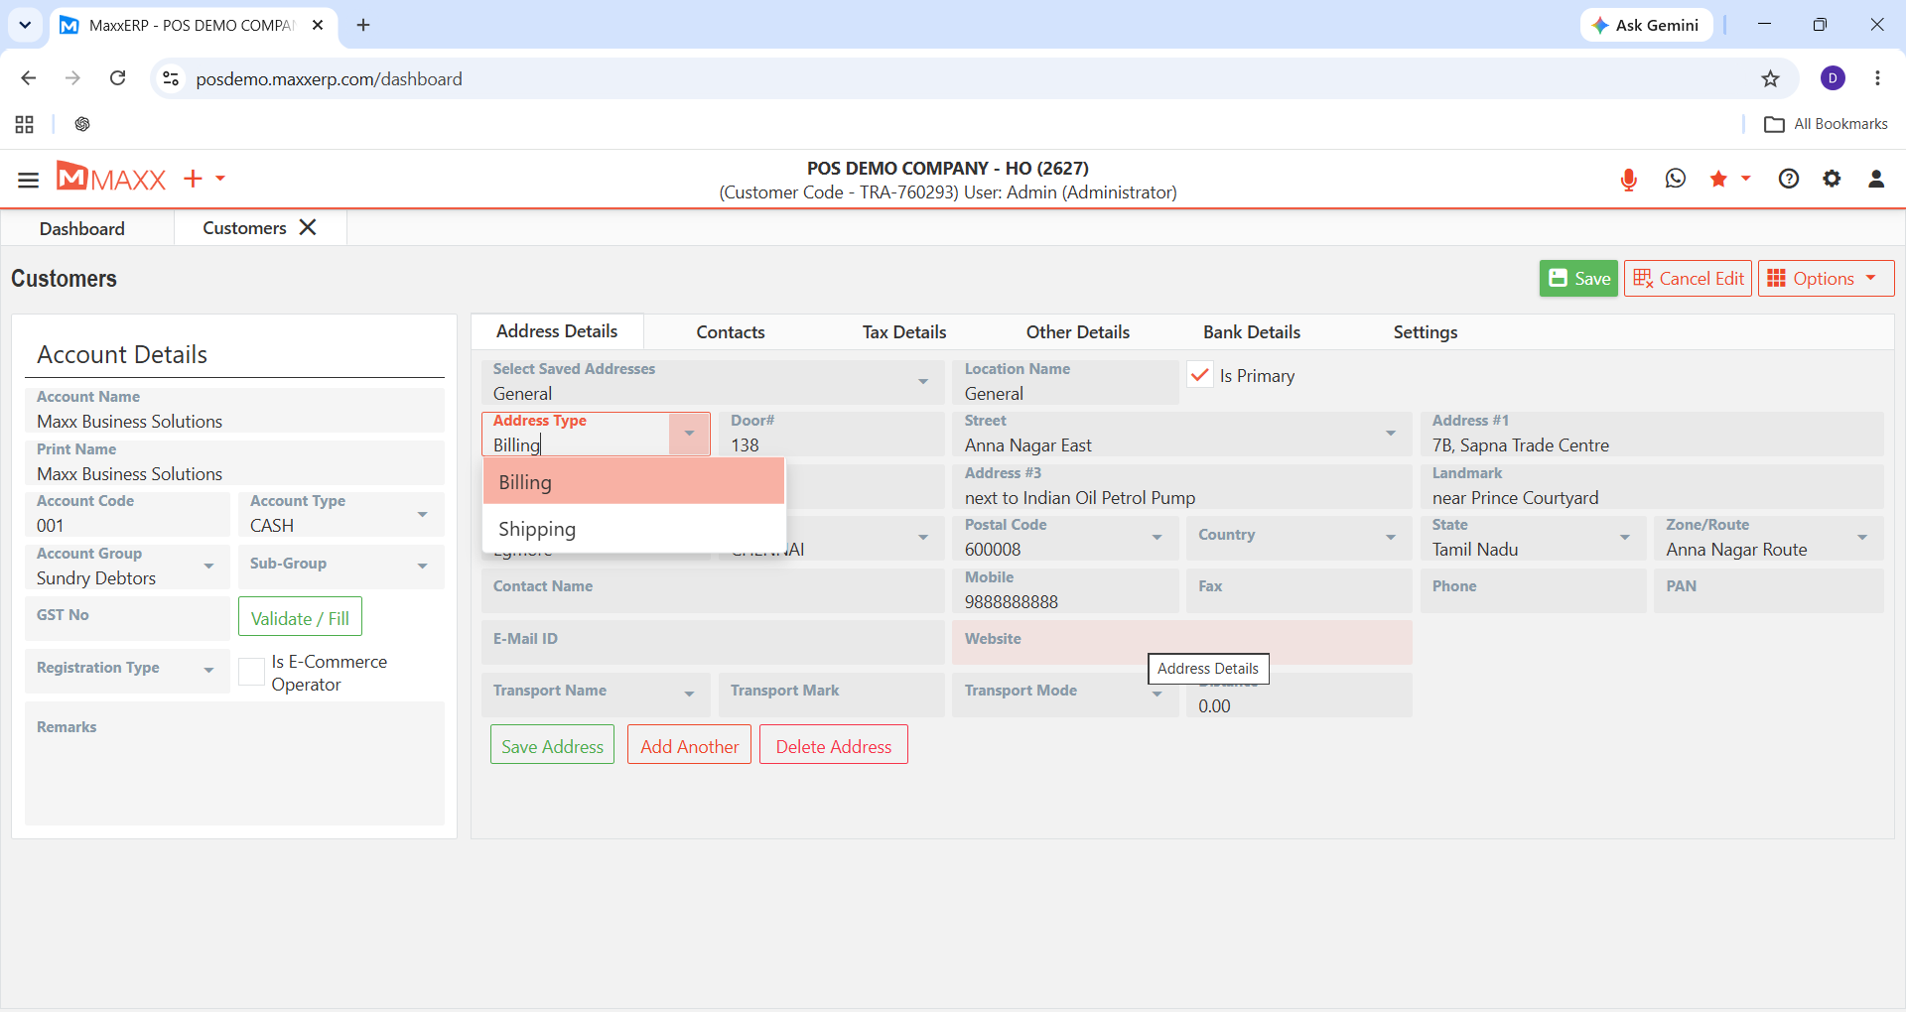This screenshot has height=1012, width=1906.
Task: Click the Contact Name field
Action: tap(713, 590)
